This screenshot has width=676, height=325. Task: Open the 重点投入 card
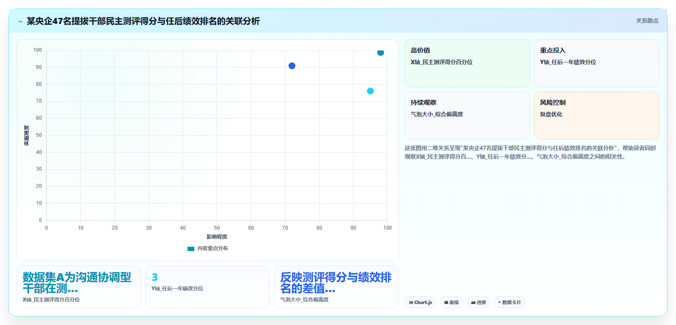(x=596, y=63)
